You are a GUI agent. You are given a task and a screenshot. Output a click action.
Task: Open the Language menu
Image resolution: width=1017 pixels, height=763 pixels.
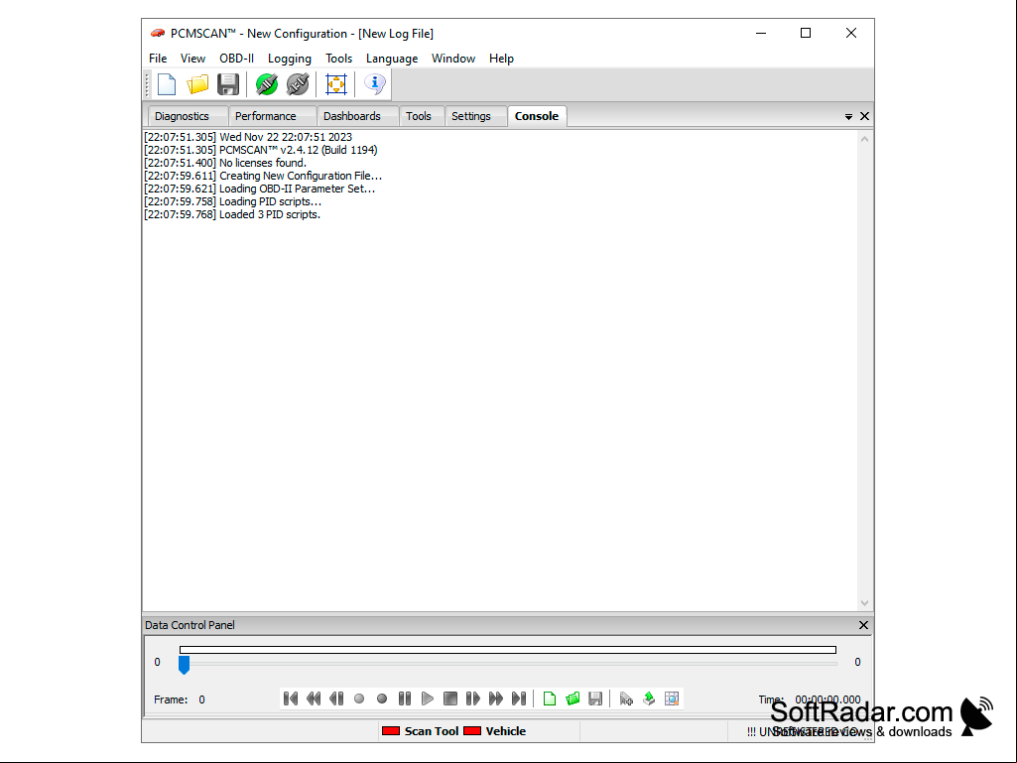[392, 59]
